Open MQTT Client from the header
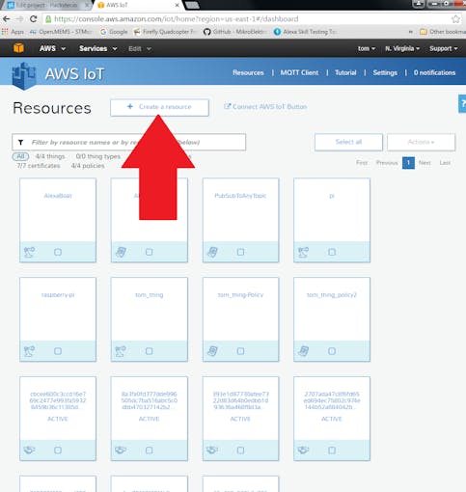This screenshot has width=466, height=492. [299, 72]
